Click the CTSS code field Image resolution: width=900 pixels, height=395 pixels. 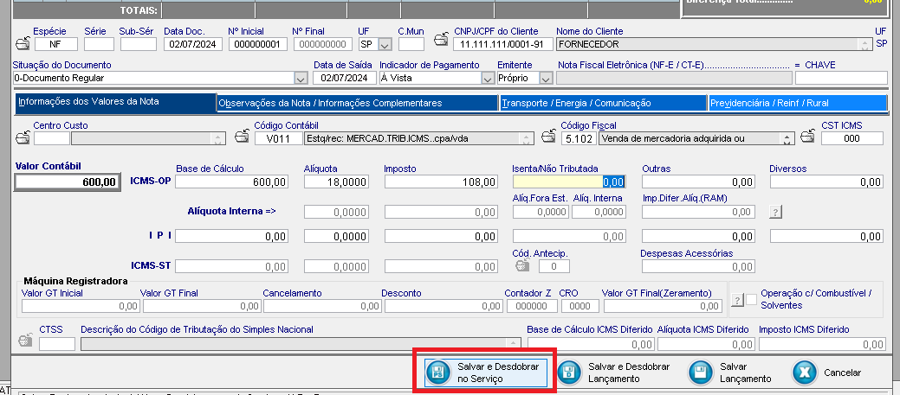coord(57,344)
